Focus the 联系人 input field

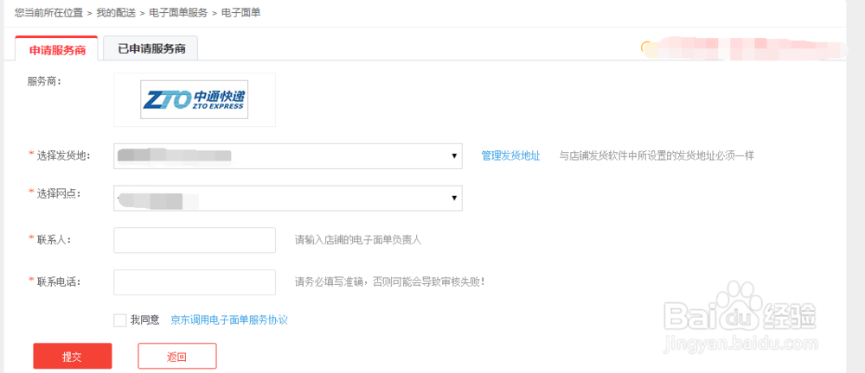tap(194, 240)
